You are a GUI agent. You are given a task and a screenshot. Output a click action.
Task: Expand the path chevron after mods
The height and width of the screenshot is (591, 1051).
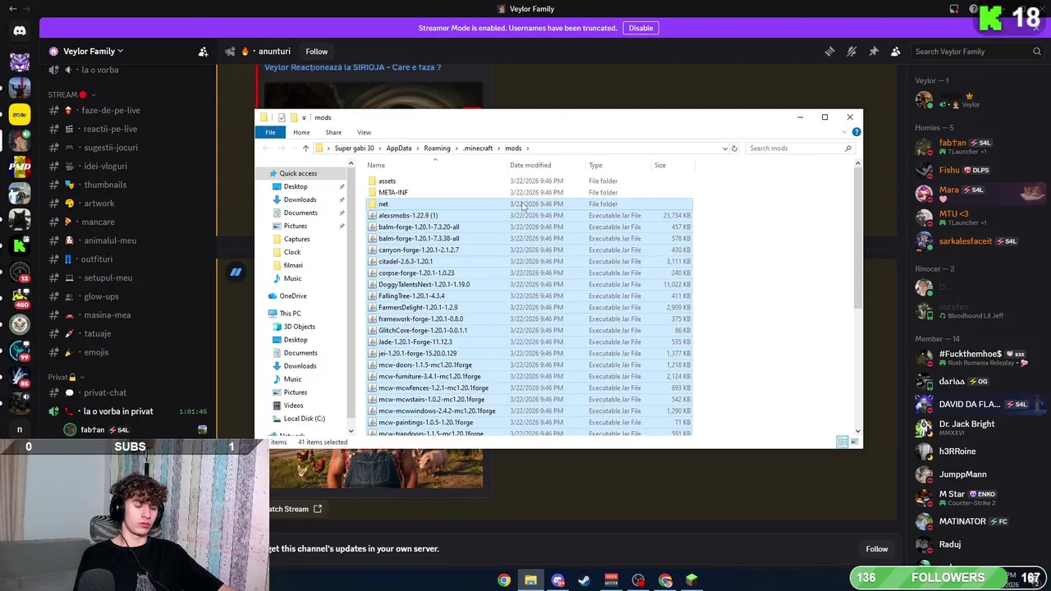click(527, 149)
